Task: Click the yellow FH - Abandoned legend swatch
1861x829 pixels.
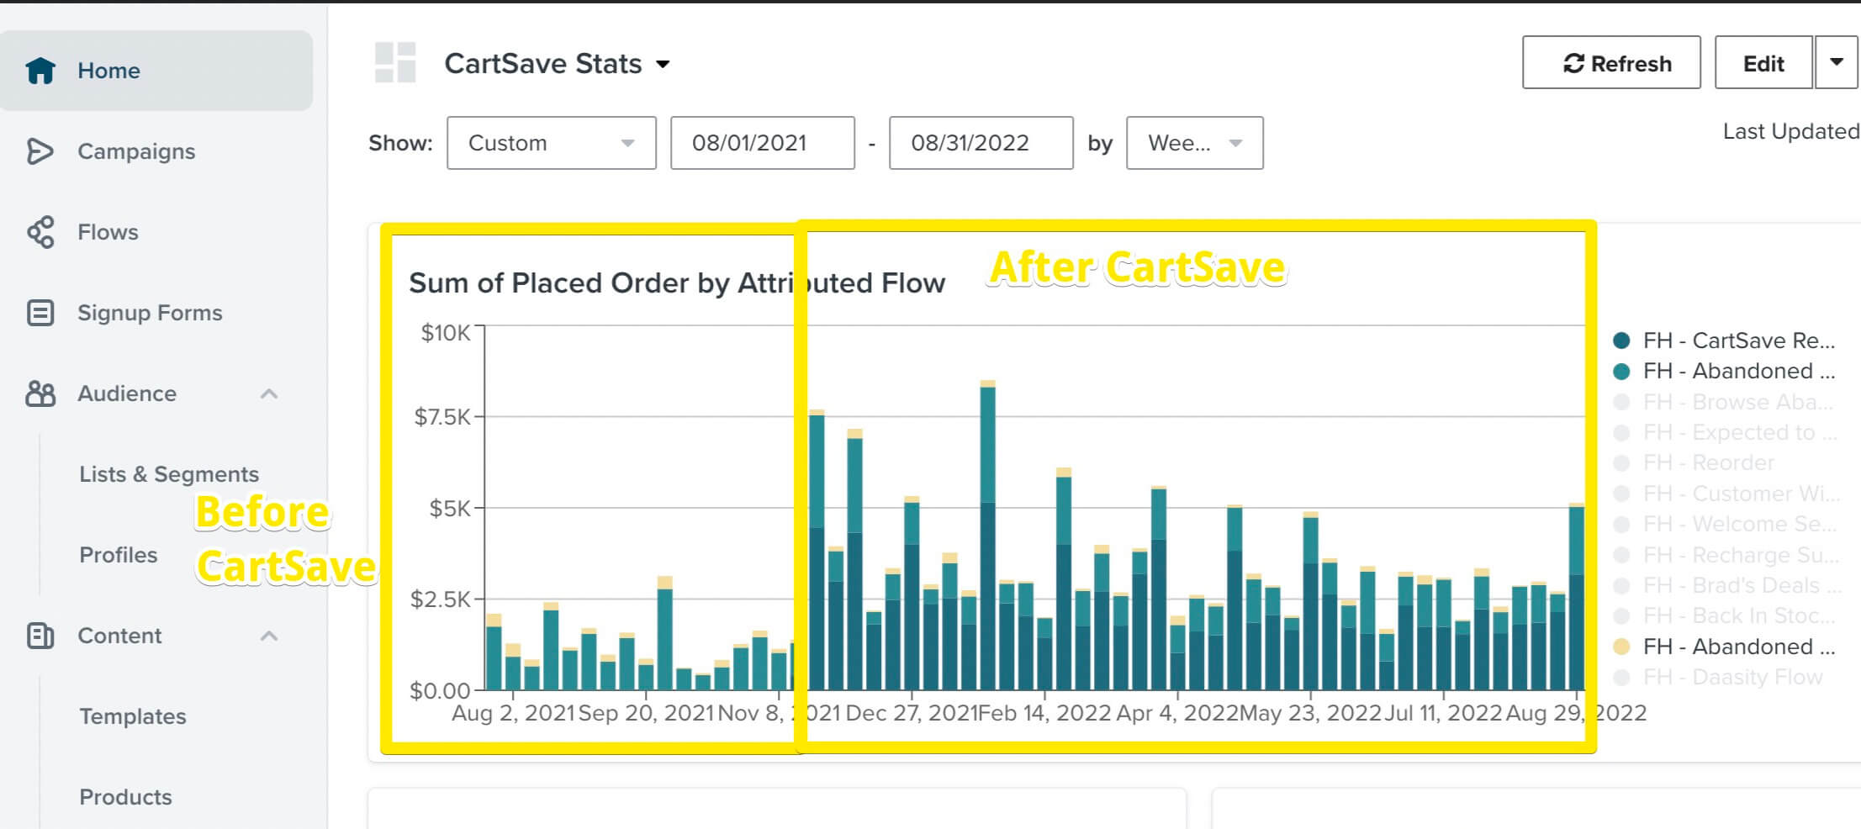Action: [1621, 647]
